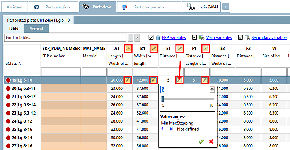Switch to Part comparison tab
The image size is (290, 150).
[x=149, y=7]
